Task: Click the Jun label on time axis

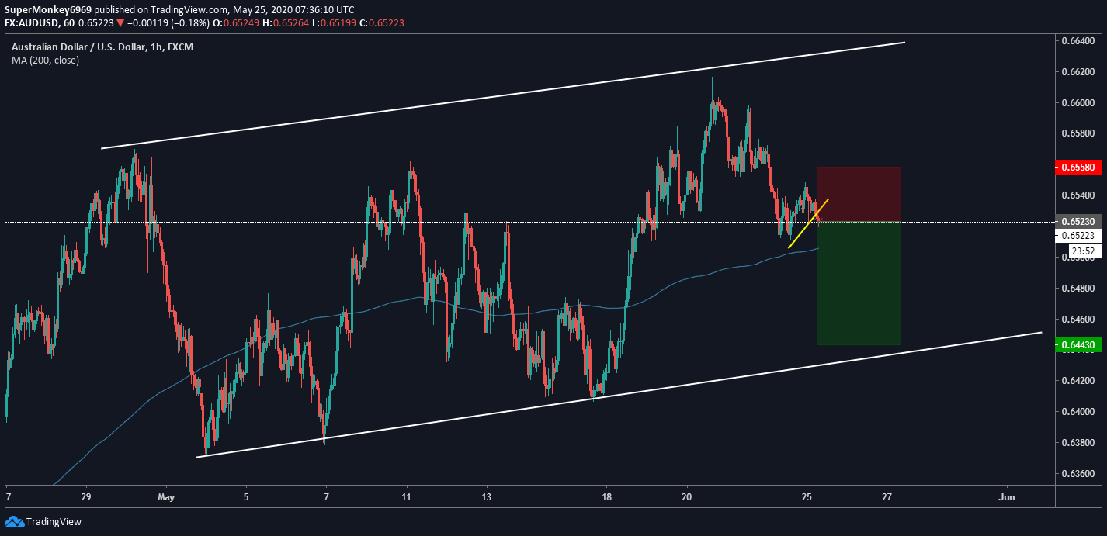Action: pos(1007,496)
